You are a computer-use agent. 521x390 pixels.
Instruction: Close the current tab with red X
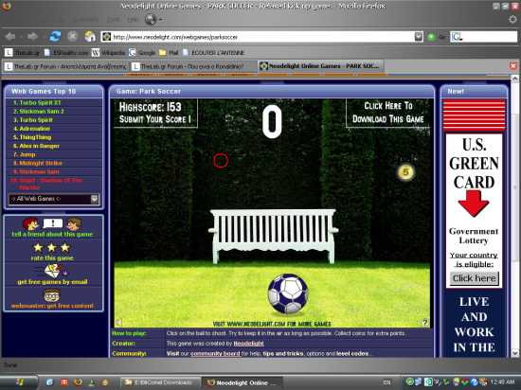click(x=513, y=66)
